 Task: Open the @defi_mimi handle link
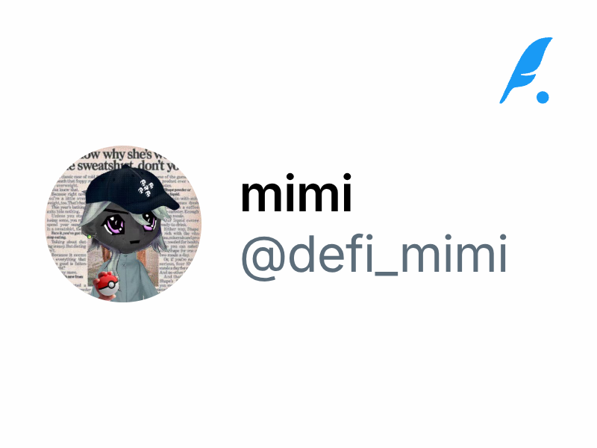click(375, 256)
